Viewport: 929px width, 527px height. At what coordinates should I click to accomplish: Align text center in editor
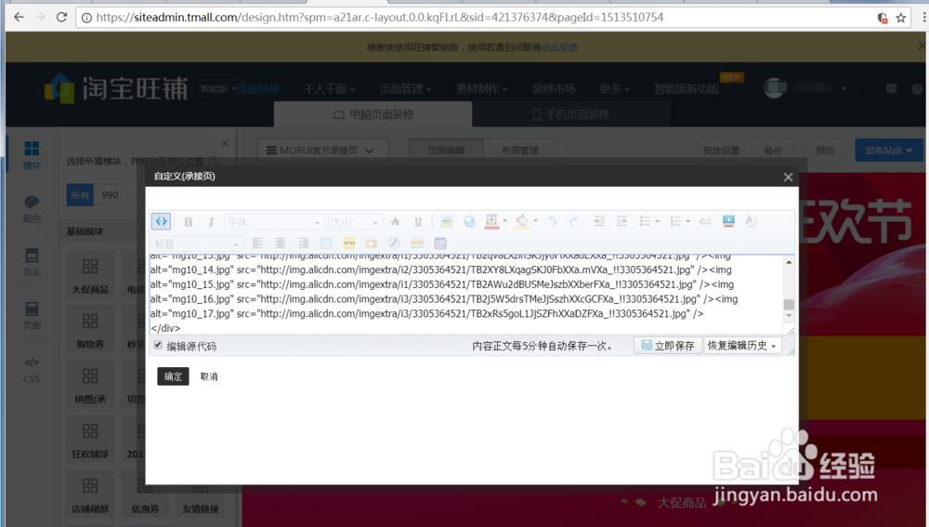pyautogui.click(x=281, y=243)
